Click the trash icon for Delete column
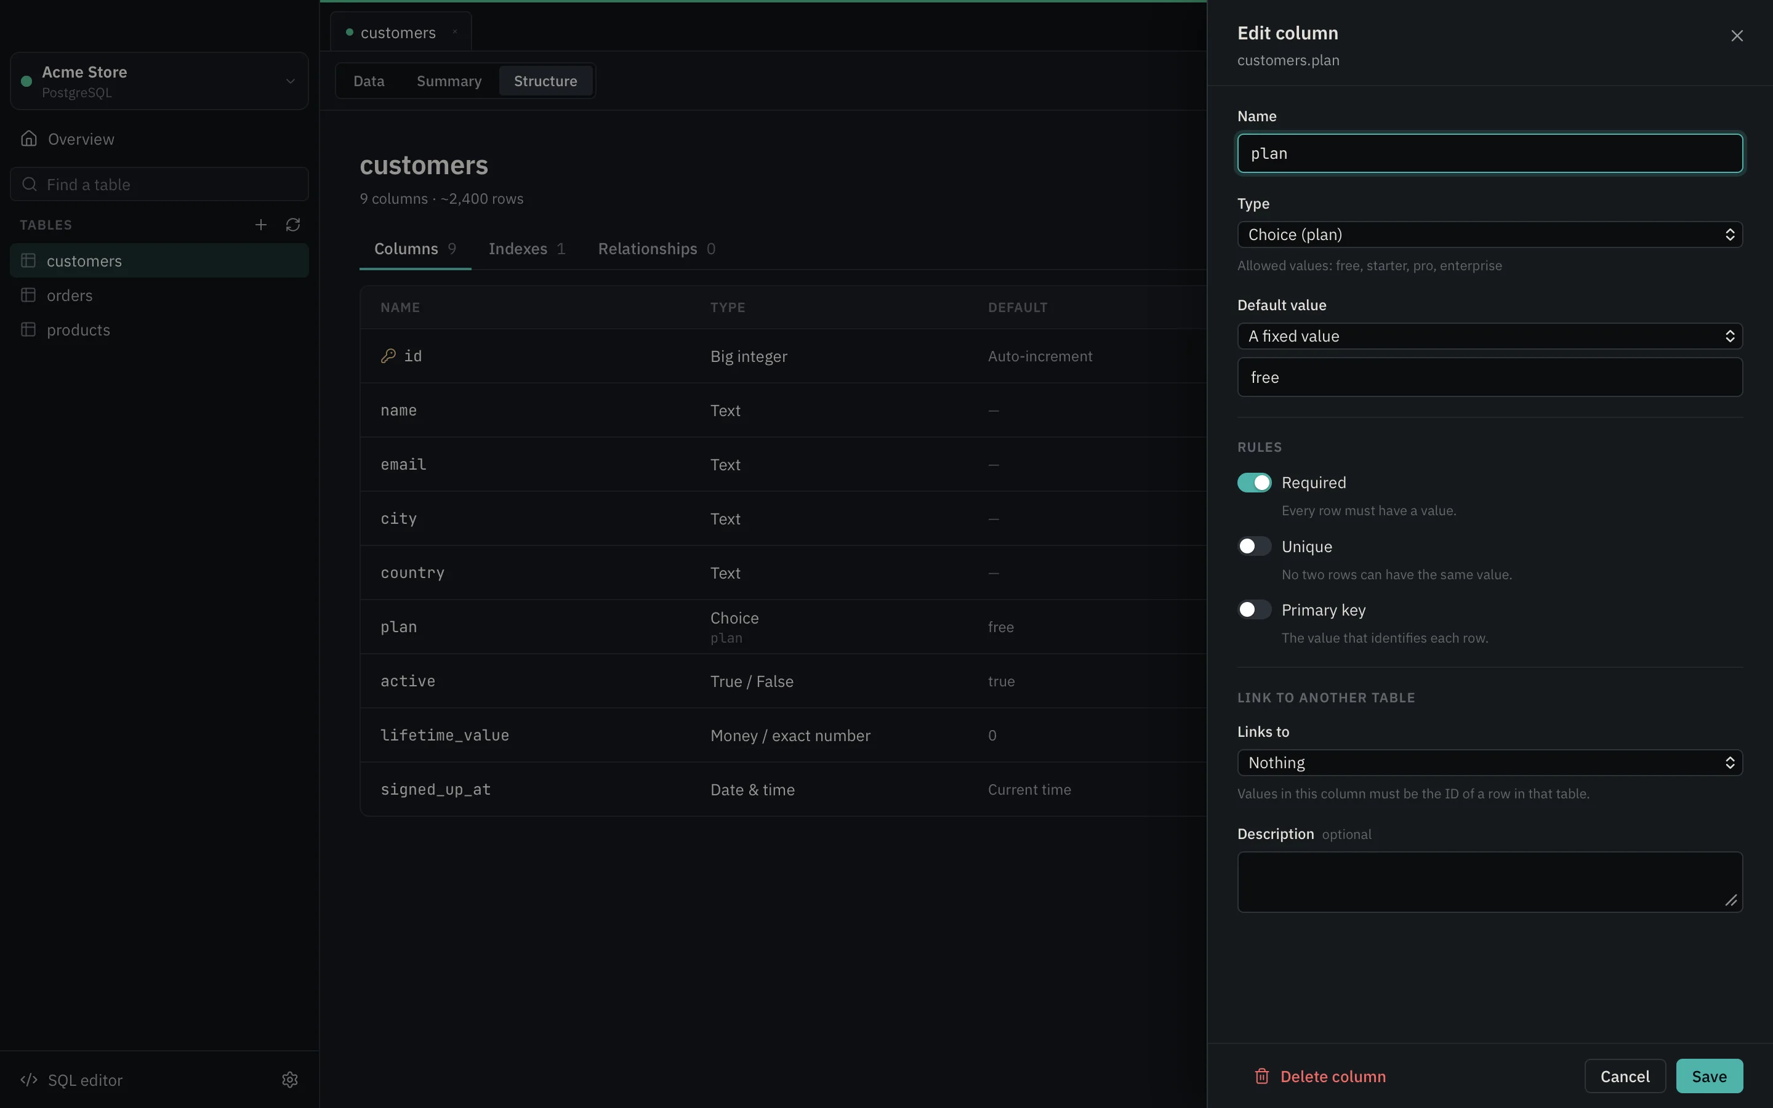Screen dimensions: 1773x1108 (x=1261, y=1077)
